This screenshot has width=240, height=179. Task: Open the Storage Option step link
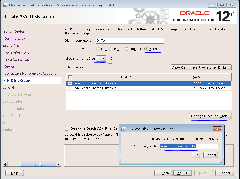[9, 67]
